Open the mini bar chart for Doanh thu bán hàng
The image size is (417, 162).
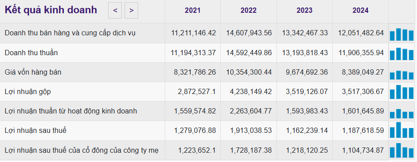tap(401, 34)
